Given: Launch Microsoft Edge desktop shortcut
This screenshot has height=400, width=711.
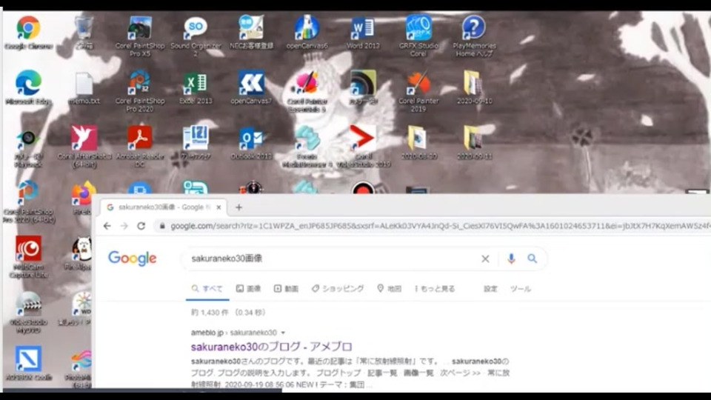Looking at the screenshot, I should click(x=28, y=87).
